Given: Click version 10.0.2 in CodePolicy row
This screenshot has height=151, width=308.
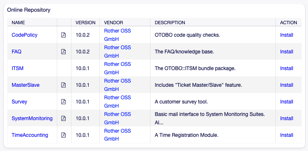Looking at the screenshot, I should (x=83, y=35).
